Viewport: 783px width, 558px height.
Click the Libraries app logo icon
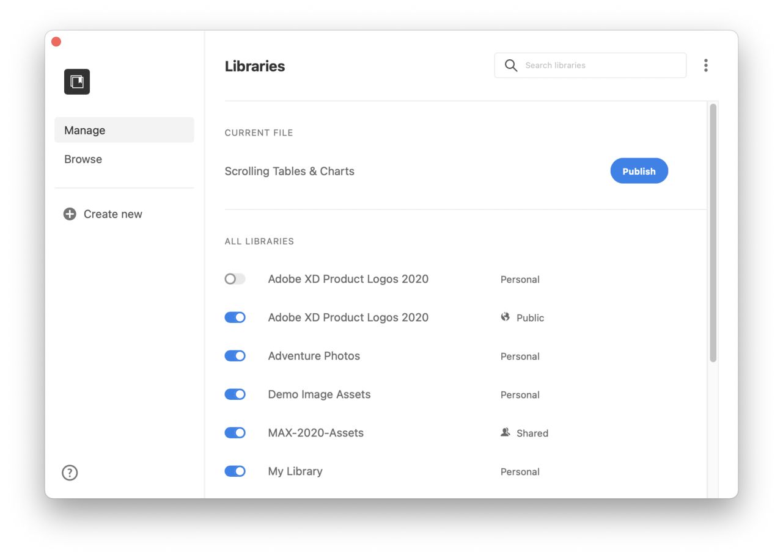click(77, 82)
